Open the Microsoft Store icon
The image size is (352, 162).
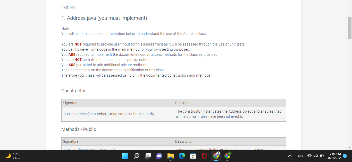click(193, 156)
